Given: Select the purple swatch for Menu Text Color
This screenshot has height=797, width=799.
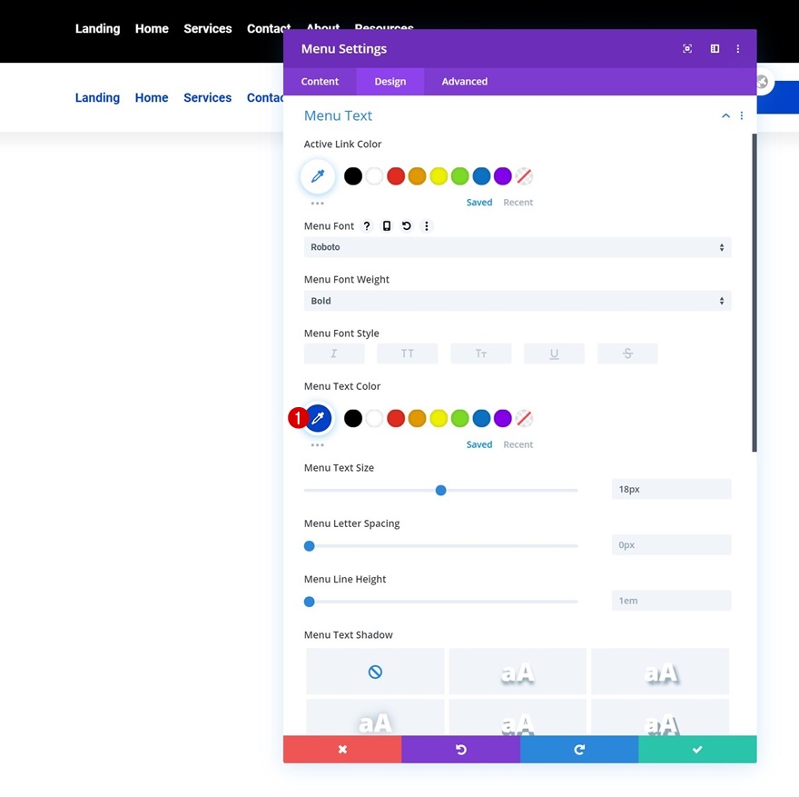Looking at the screenshot, I should coord(503,418).
